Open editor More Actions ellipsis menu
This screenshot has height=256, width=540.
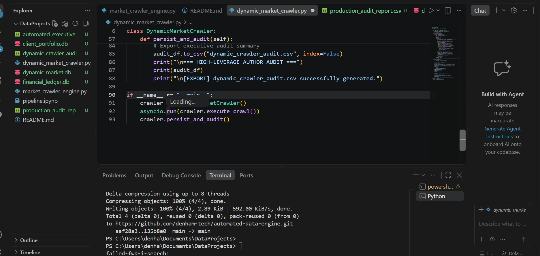(459, 10)
